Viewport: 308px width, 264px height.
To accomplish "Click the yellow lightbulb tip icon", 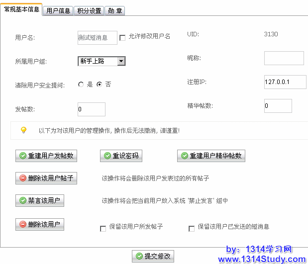I will [x=23, y=130].
